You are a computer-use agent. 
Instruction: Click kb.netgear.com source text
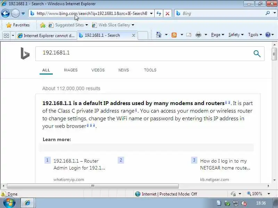coord(214,180)
